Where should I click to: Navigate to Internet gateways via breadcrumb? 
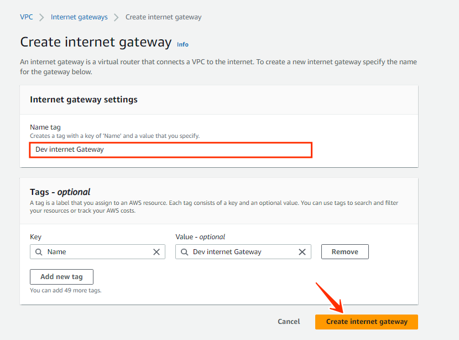(x=79, y=17)
